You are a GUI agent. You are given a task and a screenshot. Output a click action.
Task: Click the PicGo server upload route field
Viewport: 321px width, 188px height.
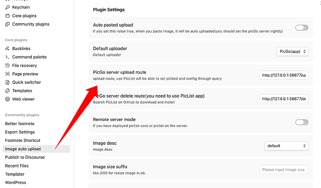284,75
